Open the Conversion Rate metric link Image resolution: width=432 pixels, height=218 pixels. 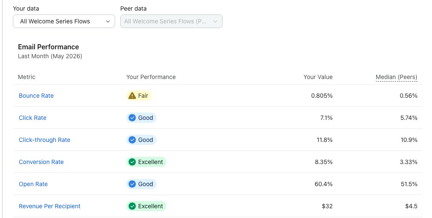click(x=41, y=162)
